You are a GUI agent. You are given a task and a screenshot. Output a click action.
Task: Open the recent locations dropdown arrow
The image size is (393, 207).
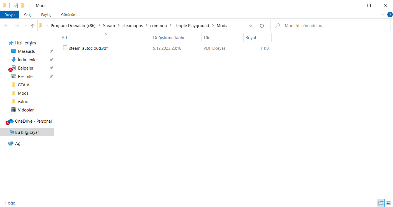pos(25,26)
